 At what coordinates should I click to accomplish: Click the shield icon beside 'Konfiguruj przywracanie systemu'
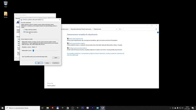point(68,48)
